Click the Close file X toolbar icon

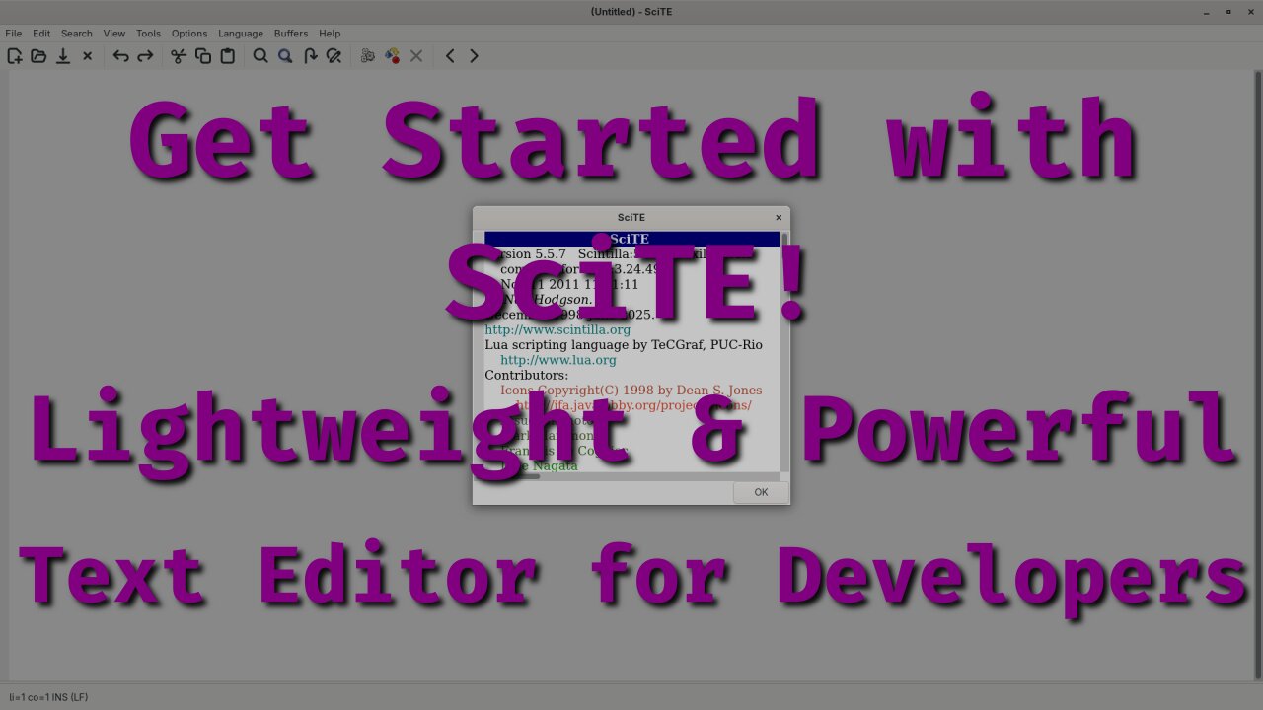coord(87,56)
